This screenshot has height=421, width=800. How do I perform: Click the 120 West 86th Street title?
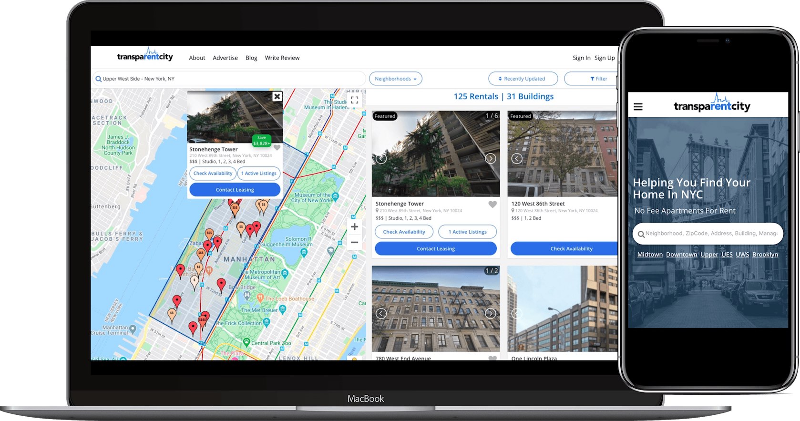pos(538,204)
